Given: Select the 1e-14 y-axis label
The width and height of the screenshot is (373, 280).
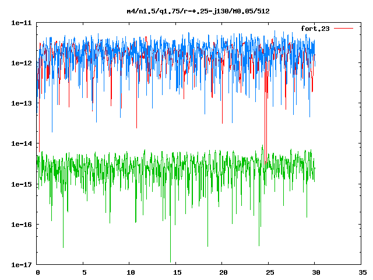Looking at the screenshot, I should coord(22,143).
